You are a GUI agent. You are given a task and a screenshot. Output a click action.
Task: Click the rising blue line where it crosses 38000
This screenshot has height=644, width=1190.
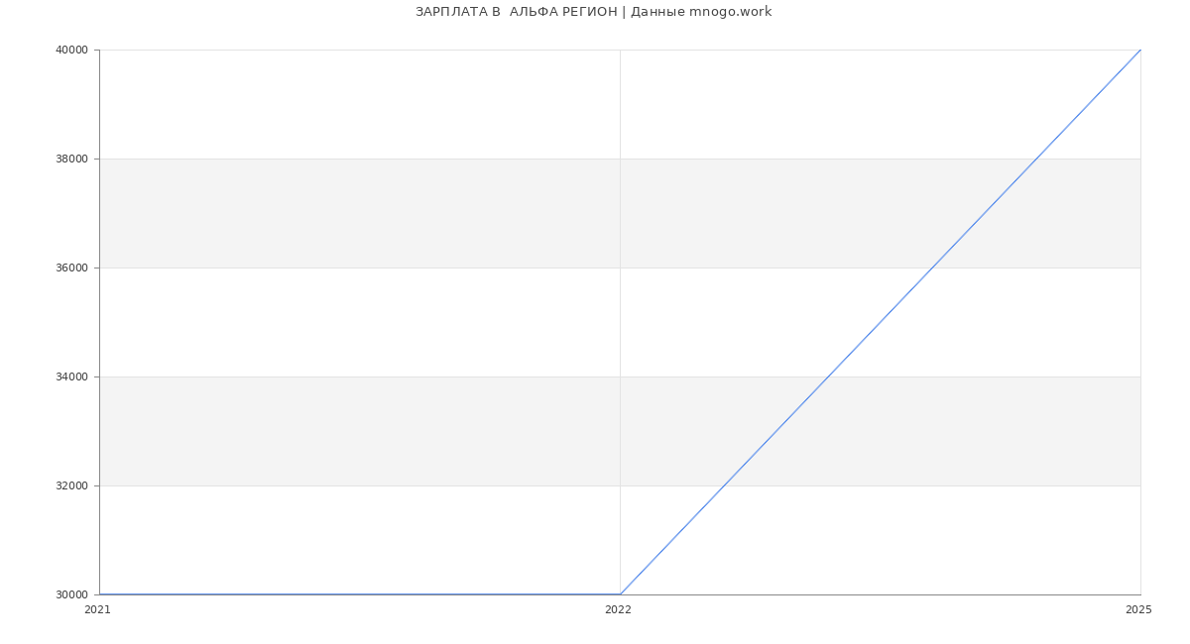[x=1036, y=159]
